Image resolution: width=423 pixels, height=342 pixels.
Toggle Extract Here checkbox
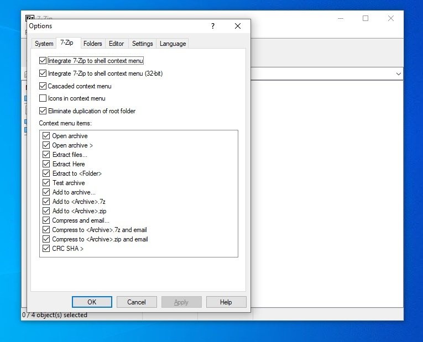click(x=46, y=164)
